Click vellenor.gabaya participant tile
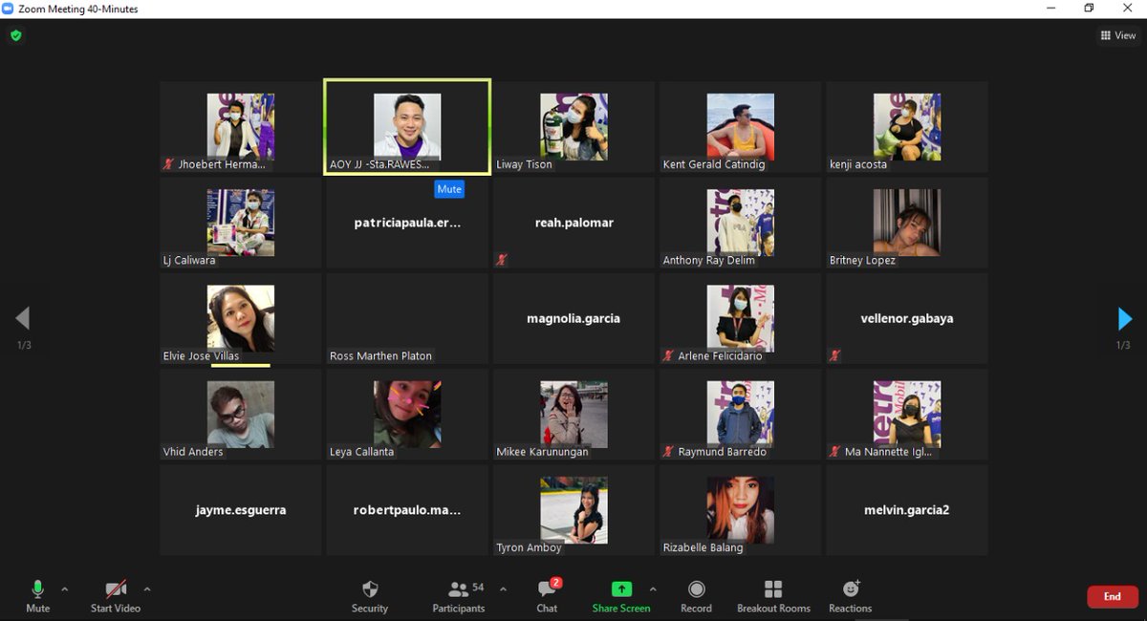The width and height of the screenshot is (1147, 621). click(907, 318)
